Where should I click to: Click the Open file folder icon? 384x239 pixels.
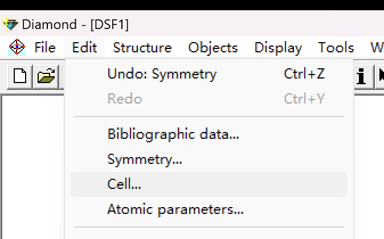[x=46, y=77]
